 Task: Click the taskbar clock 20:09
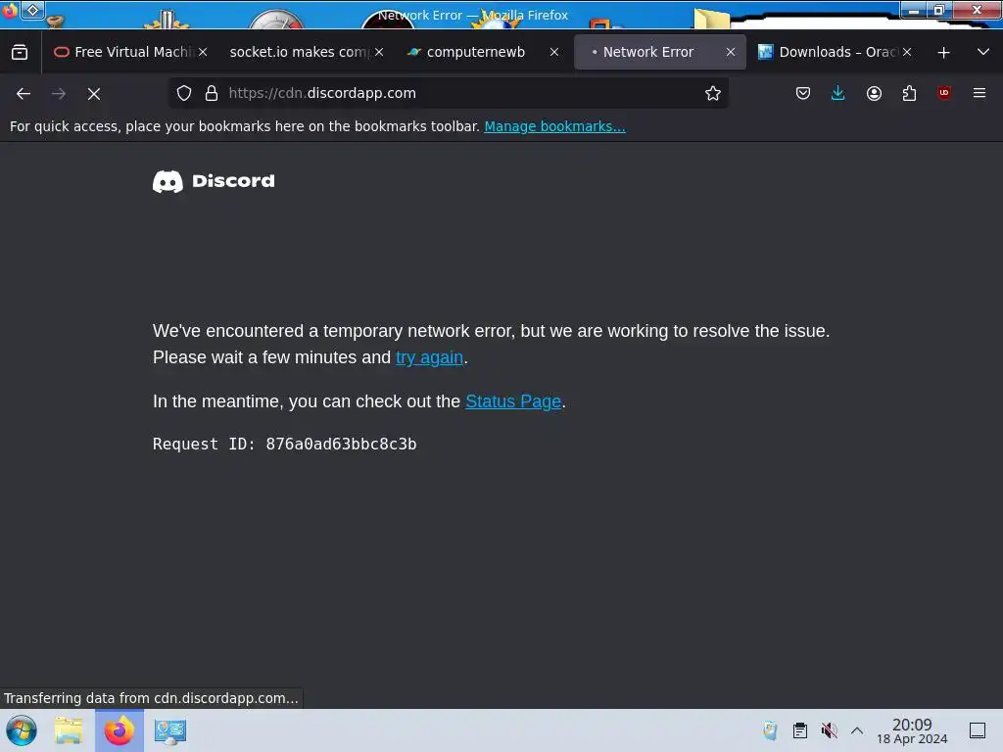click(912, 730)
